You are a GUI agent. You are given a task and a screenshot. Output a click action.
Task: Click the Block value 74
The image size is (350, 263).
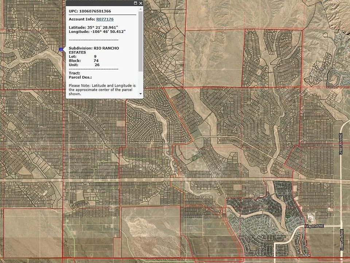96,61
